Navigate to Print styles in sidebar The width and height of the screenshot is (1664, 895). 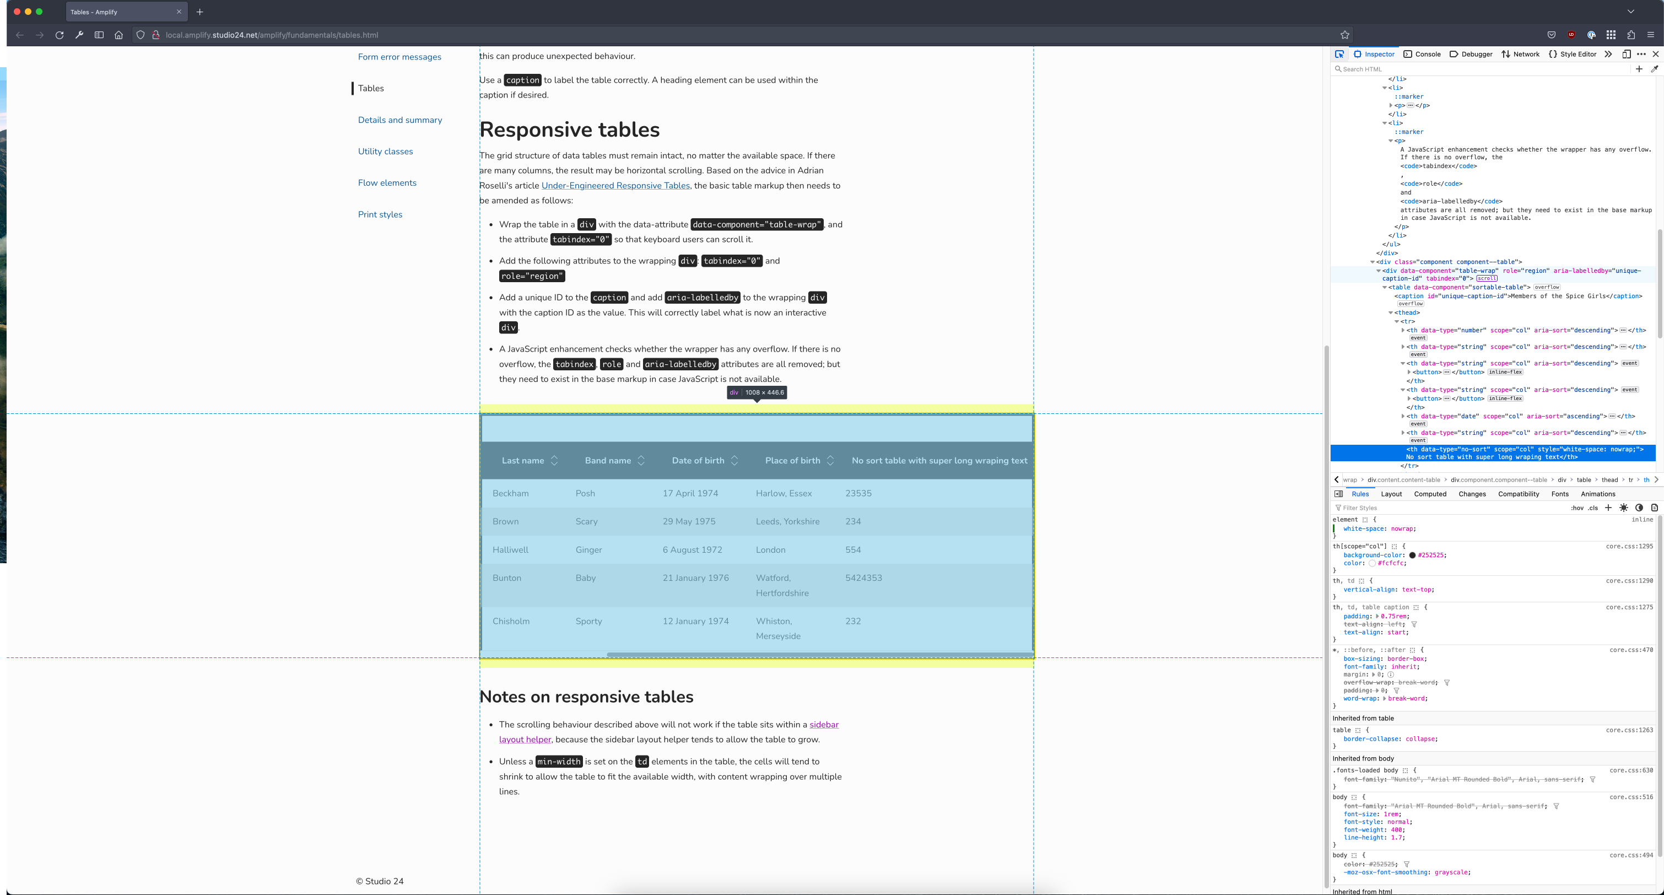[x=380, y=214]
